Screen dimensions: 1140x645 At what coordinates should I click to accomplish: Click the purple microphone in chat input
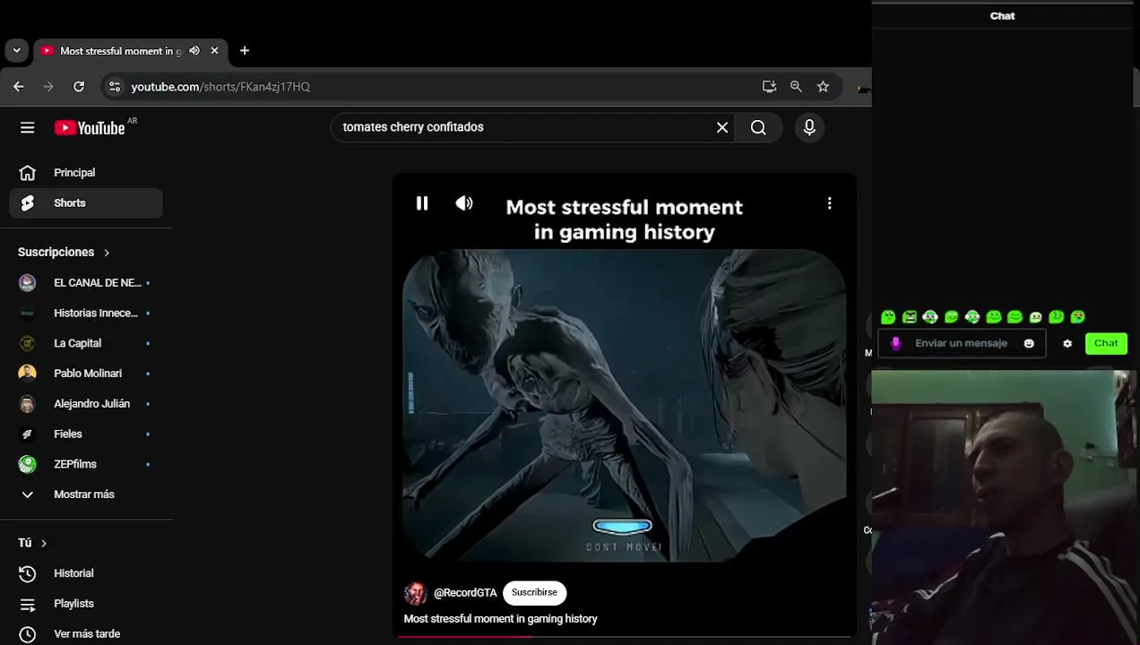[x=895, y=343]
